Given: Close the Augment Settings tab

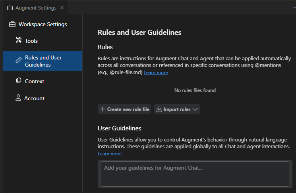Looking at the screenshot, I should tap(62, 8).
